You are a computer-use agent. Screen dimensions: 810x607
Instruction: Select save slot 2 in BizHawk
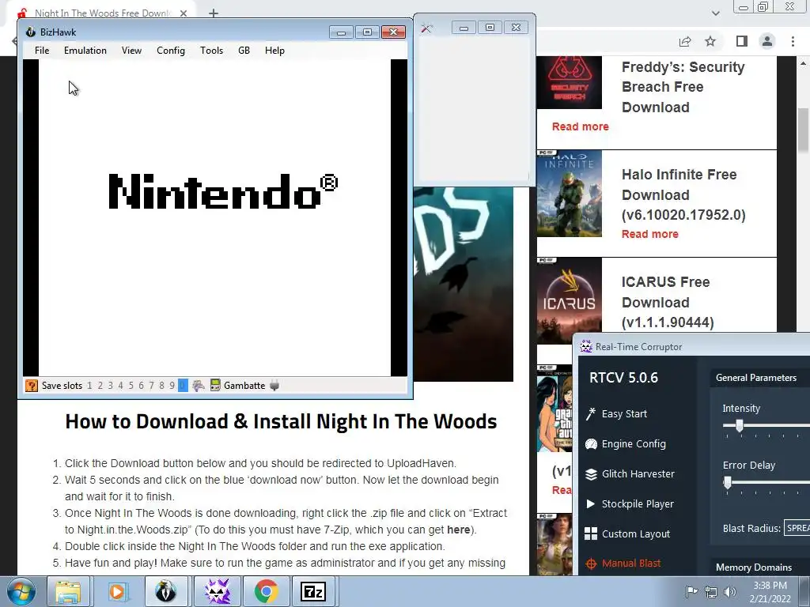[100, 386]
